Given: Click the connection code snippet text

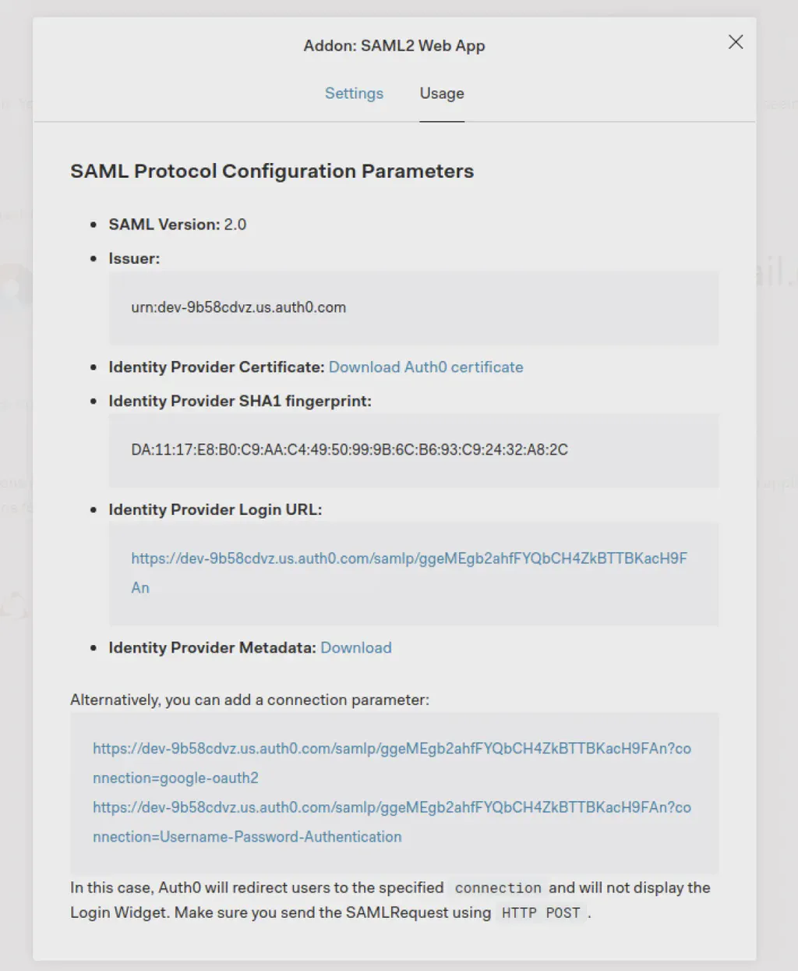Looking at the screenshot, I should point(497,888).
